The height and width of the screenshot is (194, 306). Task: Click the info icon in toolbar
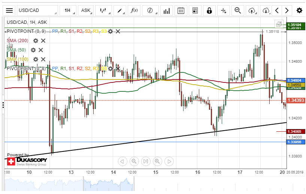(x=150, y=10)
